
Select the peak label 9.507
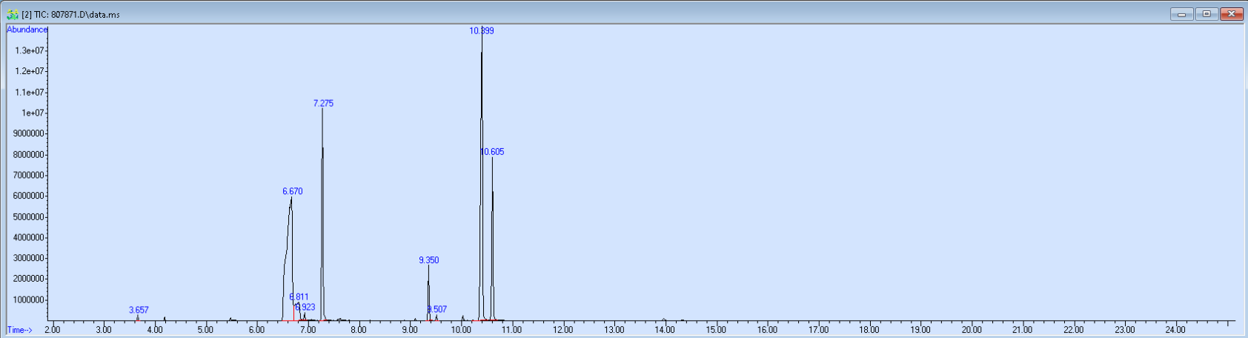tap(437, 309)
